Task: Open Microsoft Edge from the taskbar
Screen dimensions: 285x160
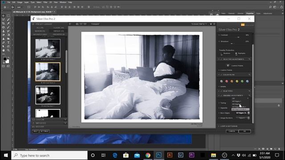Action: pos(115,155)
